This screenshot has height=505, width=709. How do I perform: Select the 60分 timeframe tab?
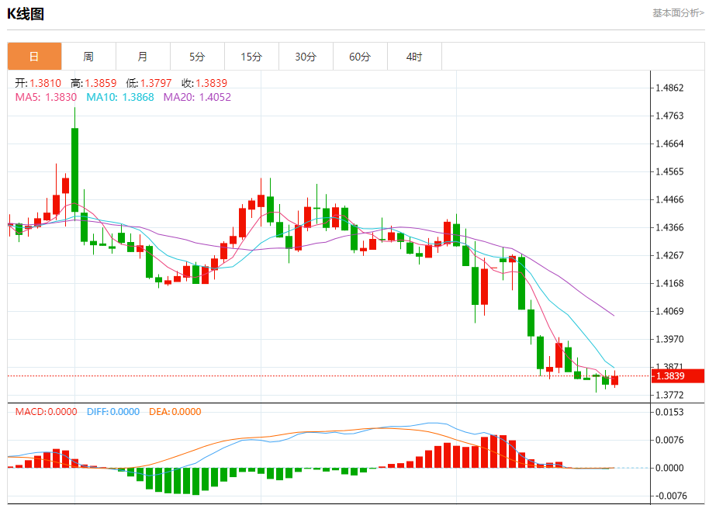(360, 57)
